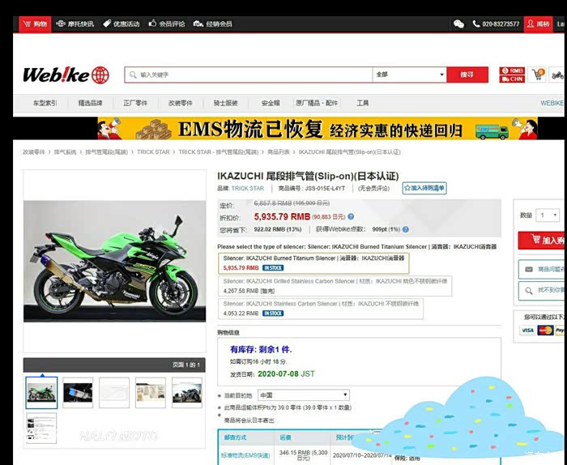This screenshot has width=567, height=465.
Task: Switch currency with RMB CHN selector
Action: coord(512,75)
